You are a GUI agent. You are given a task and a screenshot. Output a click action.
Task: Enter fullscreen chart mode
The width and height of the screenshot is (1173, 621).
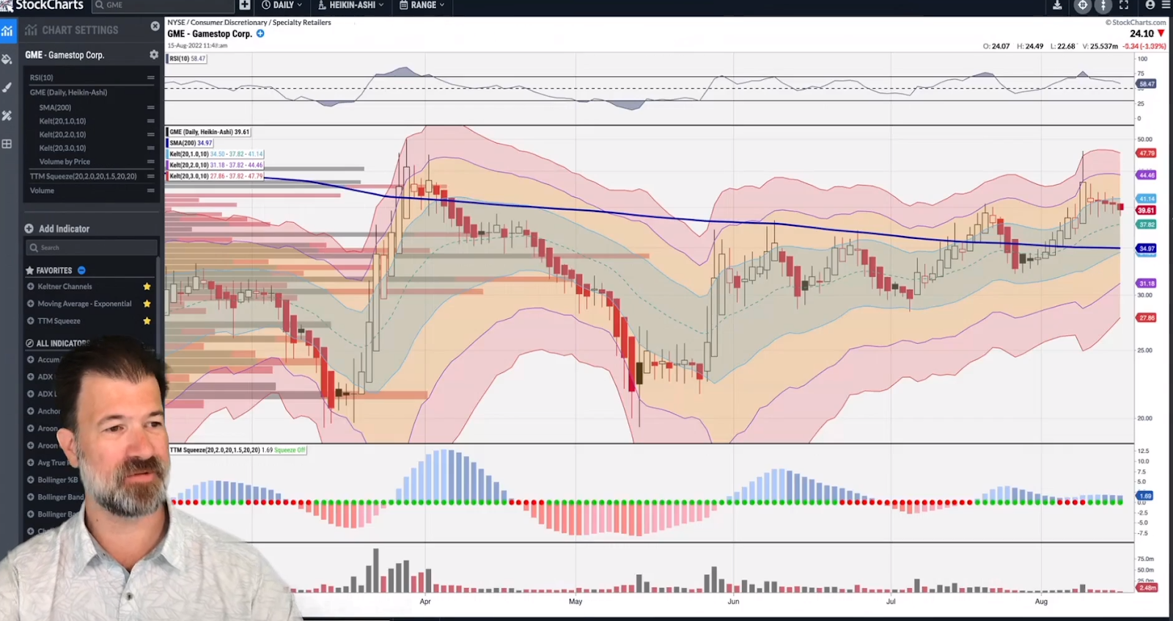click(1124, 5)
